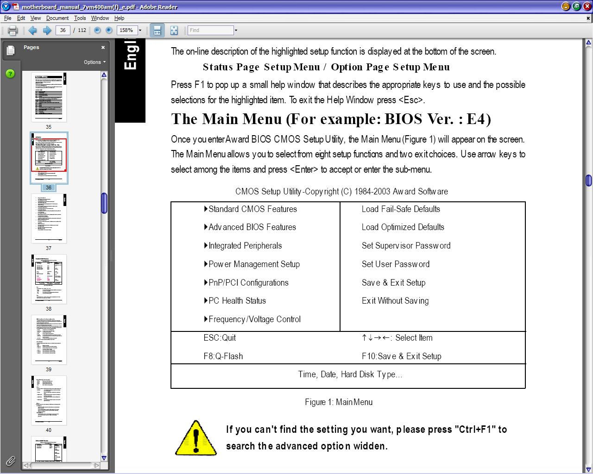The image size is (593, 474).
Task: Click the Print icon in the toolbar
Action: (x=13, y=31)
